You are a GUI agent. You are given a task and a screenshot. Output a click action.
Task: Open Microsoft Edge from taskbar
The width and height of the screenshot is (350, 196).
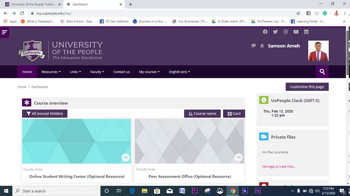click(132, 191)
